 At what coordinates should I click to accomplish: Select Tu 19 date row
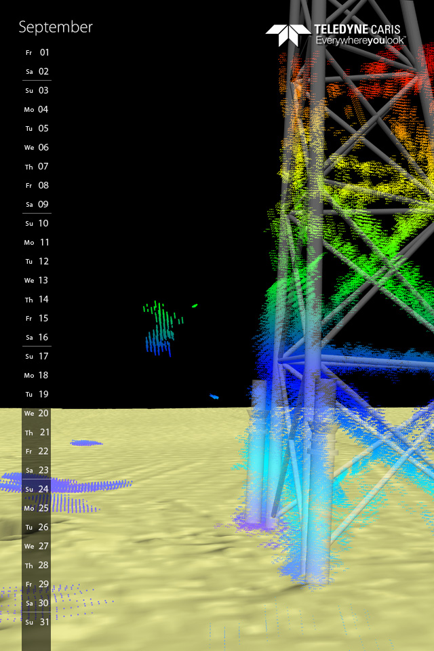coord(37,395)
